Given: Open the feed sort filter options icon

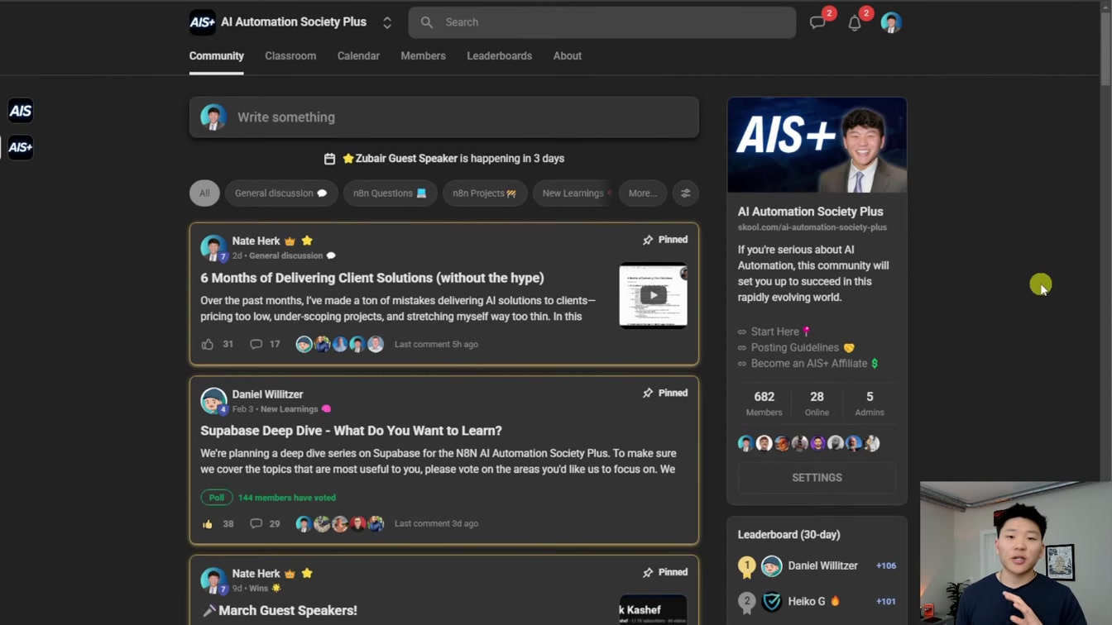Looking at the screenshot, I should coord(685,193).
